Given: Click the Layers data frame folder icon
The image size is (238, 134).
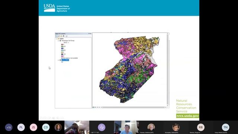Looking at the screenshot, I should [x=58, y=39].
